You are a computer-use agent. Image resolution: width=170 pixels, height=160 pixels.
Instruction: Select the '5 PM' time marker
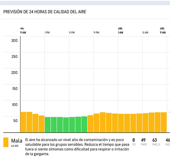pos(72,33)
